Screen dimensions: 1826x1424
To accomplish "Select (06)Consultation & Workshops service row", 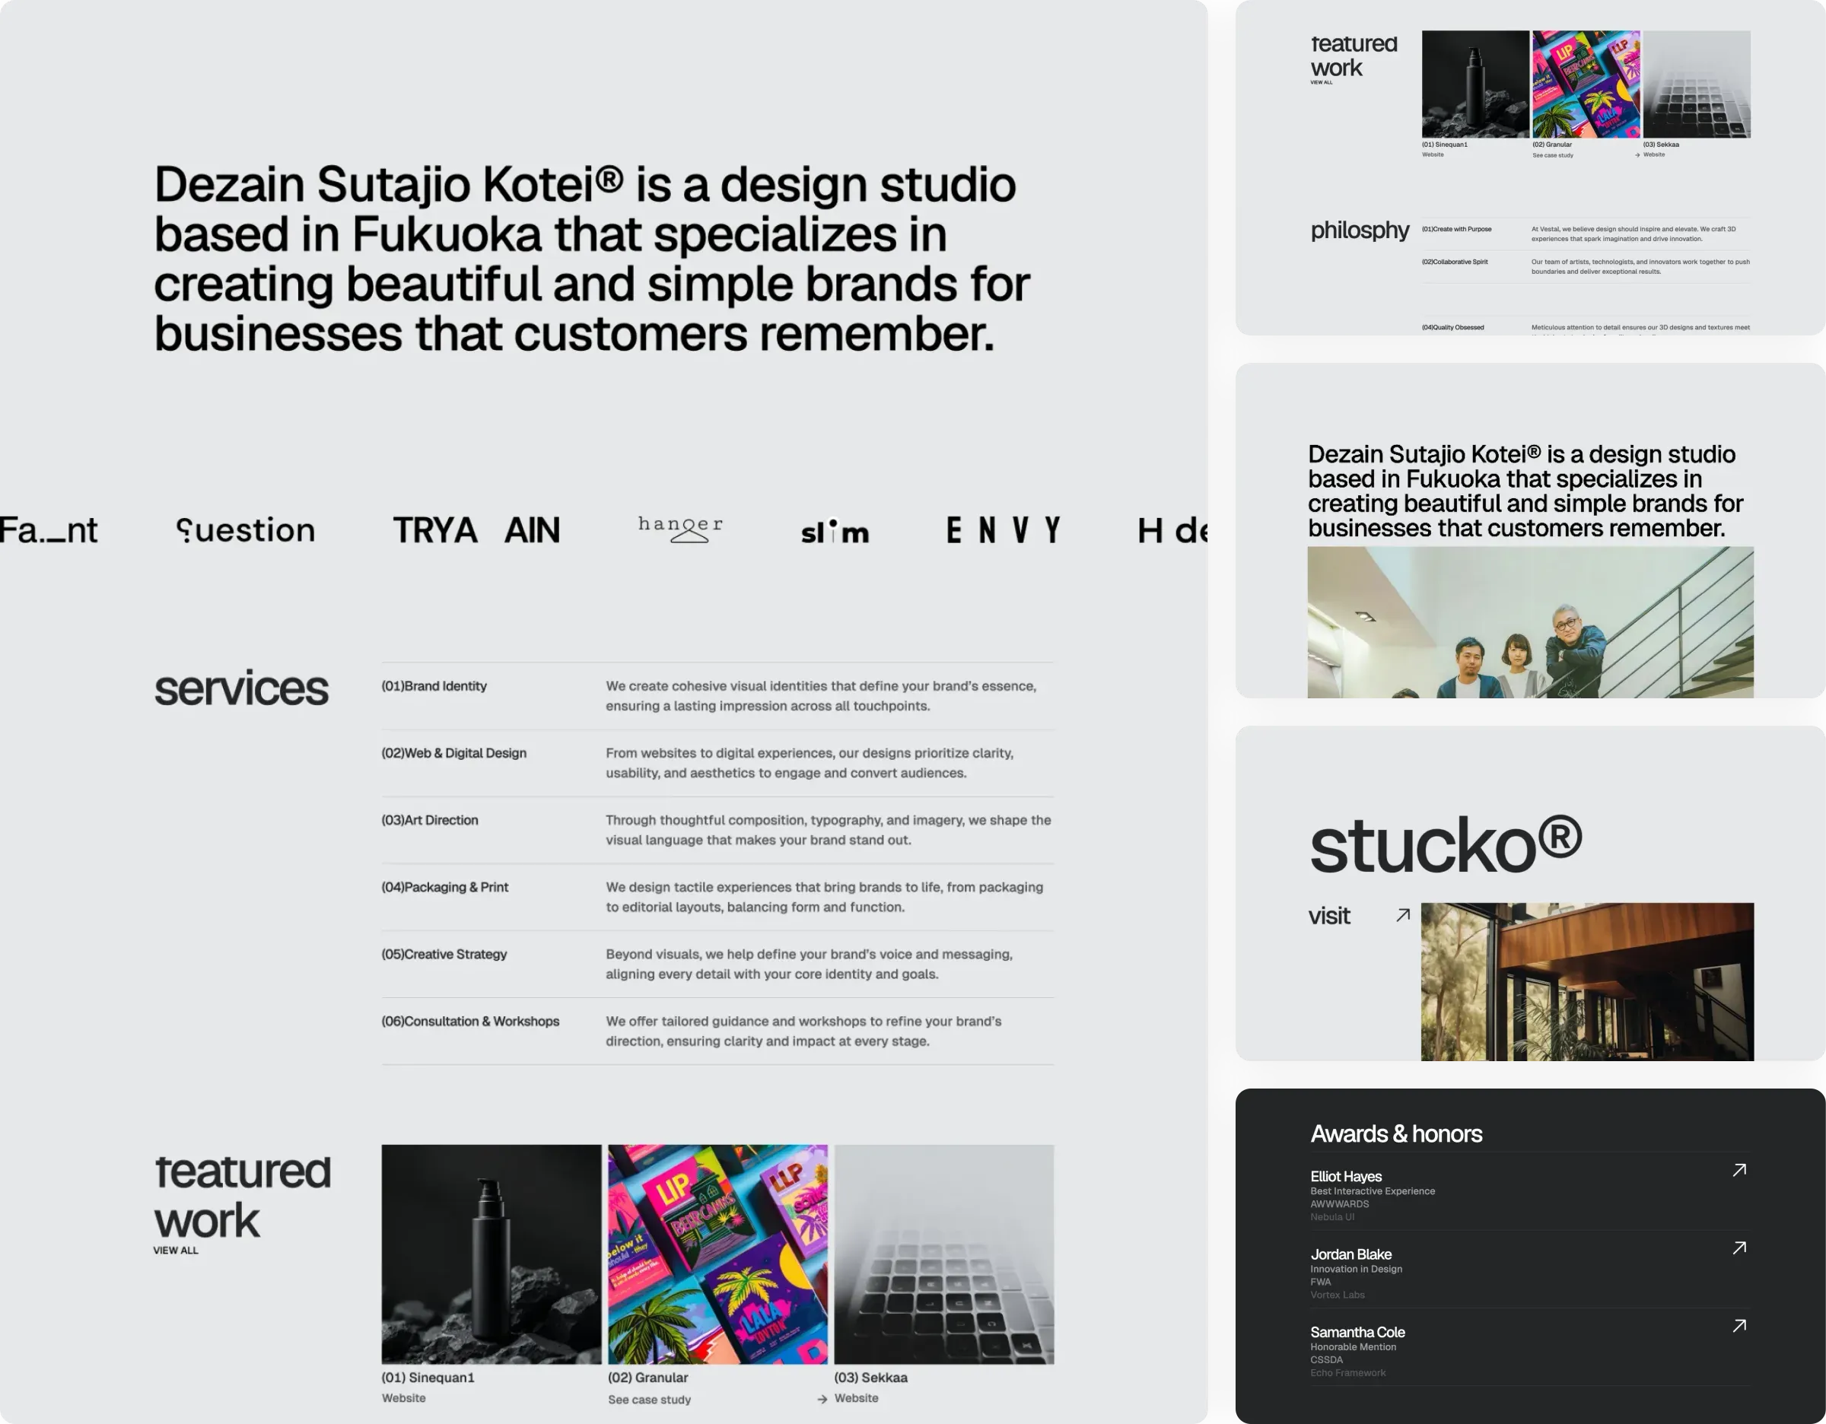I will [x=717, y=1031].
